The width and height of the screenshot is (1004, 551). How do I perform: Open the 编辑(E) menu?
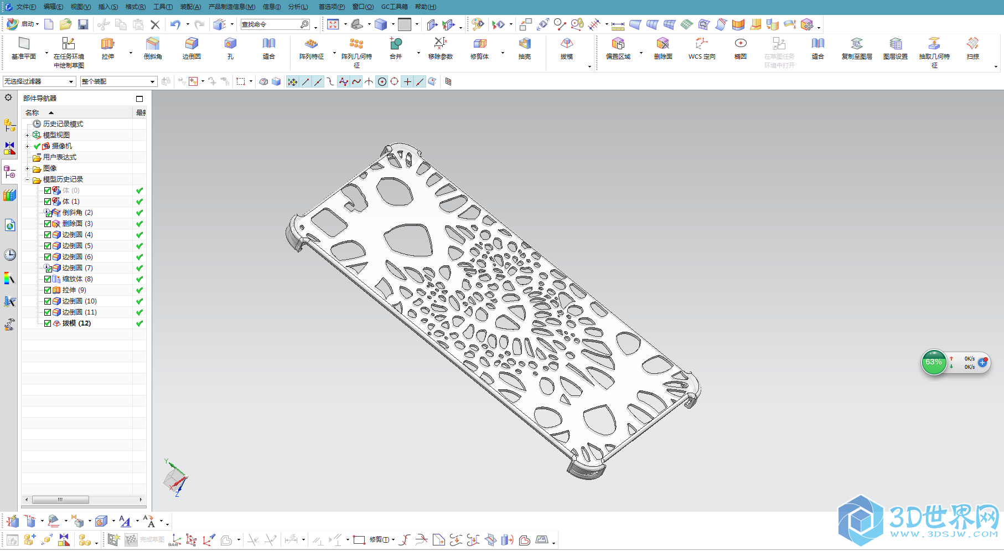click(x=53, y=7)
